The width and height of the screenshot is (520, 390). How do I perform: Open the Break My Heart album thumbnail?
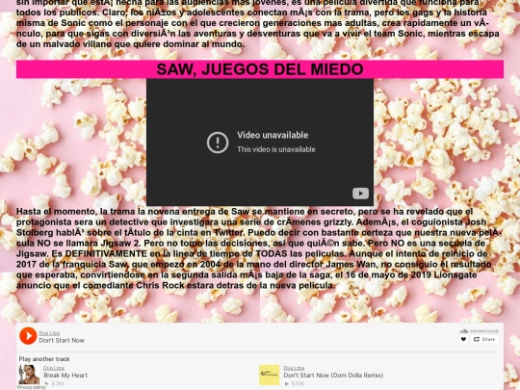(29, 375)
